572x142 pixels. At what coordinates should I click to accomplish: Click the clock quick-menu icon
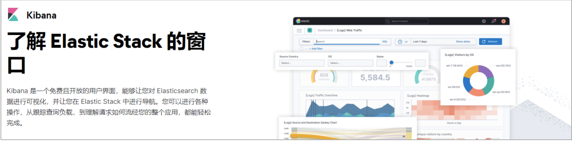tap(400, 42)
